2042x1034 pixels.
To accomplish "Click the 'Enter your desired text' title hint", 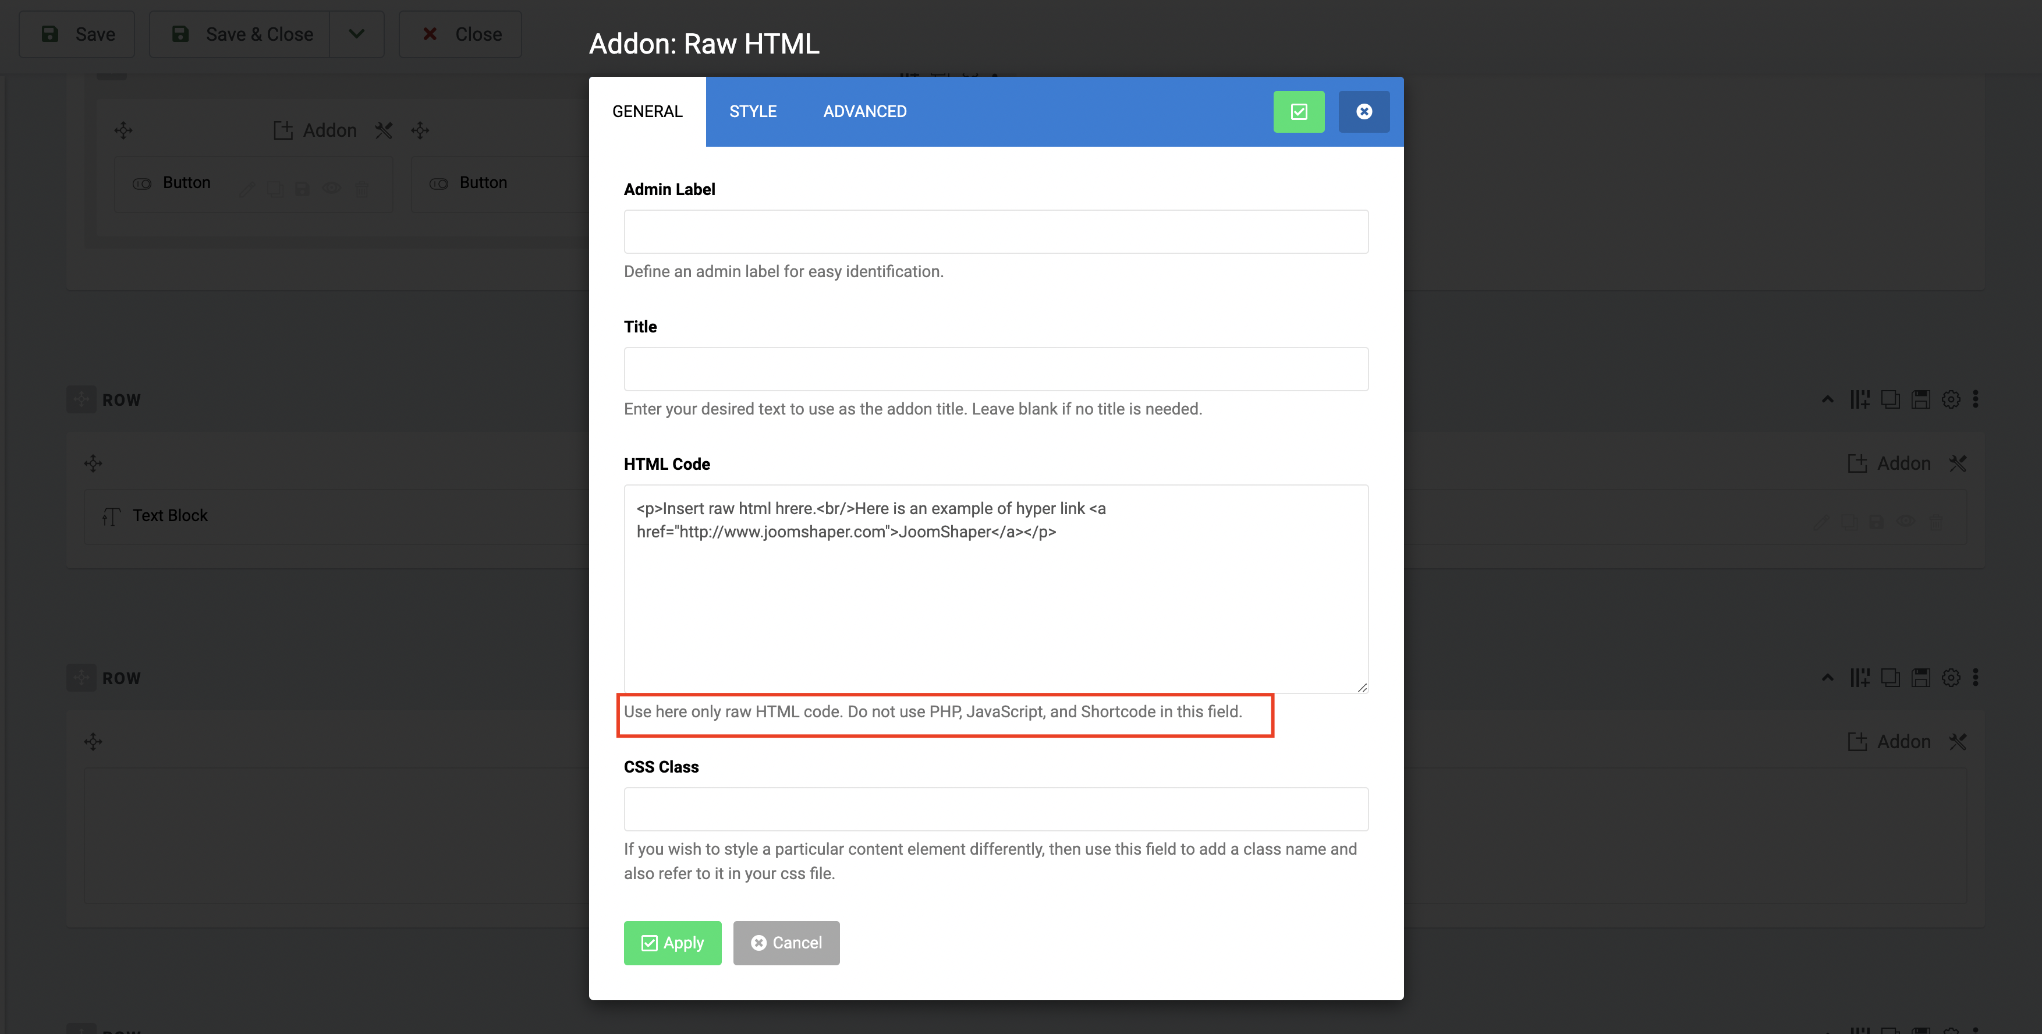I will tap(912, 409).
